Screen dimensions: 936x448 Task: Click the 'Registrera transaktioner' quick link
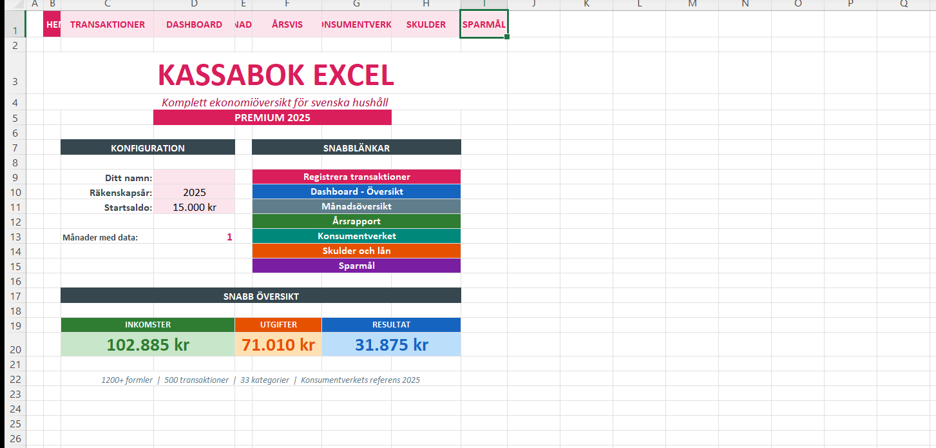click(x=356, y=177)
